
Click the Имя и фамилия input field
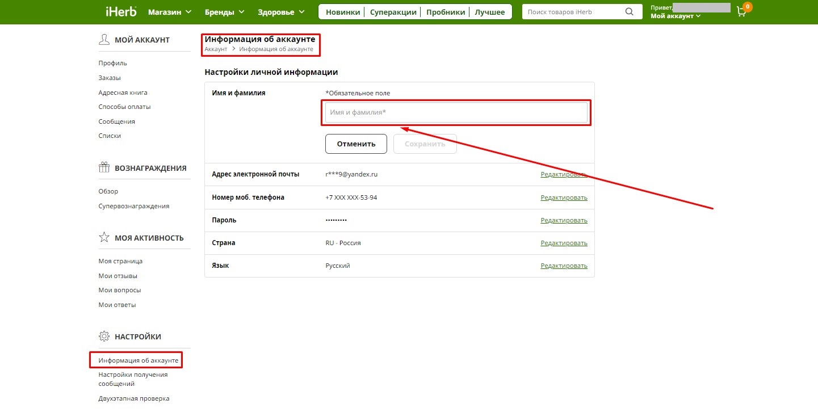456,112
